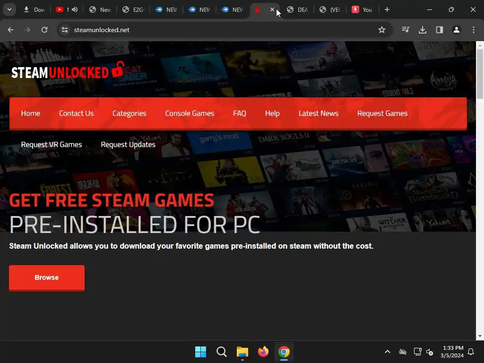Open the Contact Us page

76,113
